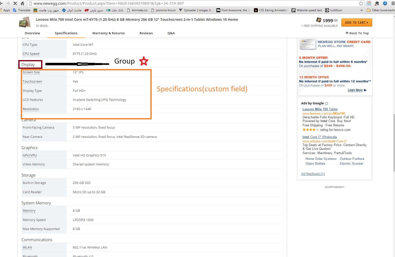Click the Electric Scooter link

tap(351, 164)
